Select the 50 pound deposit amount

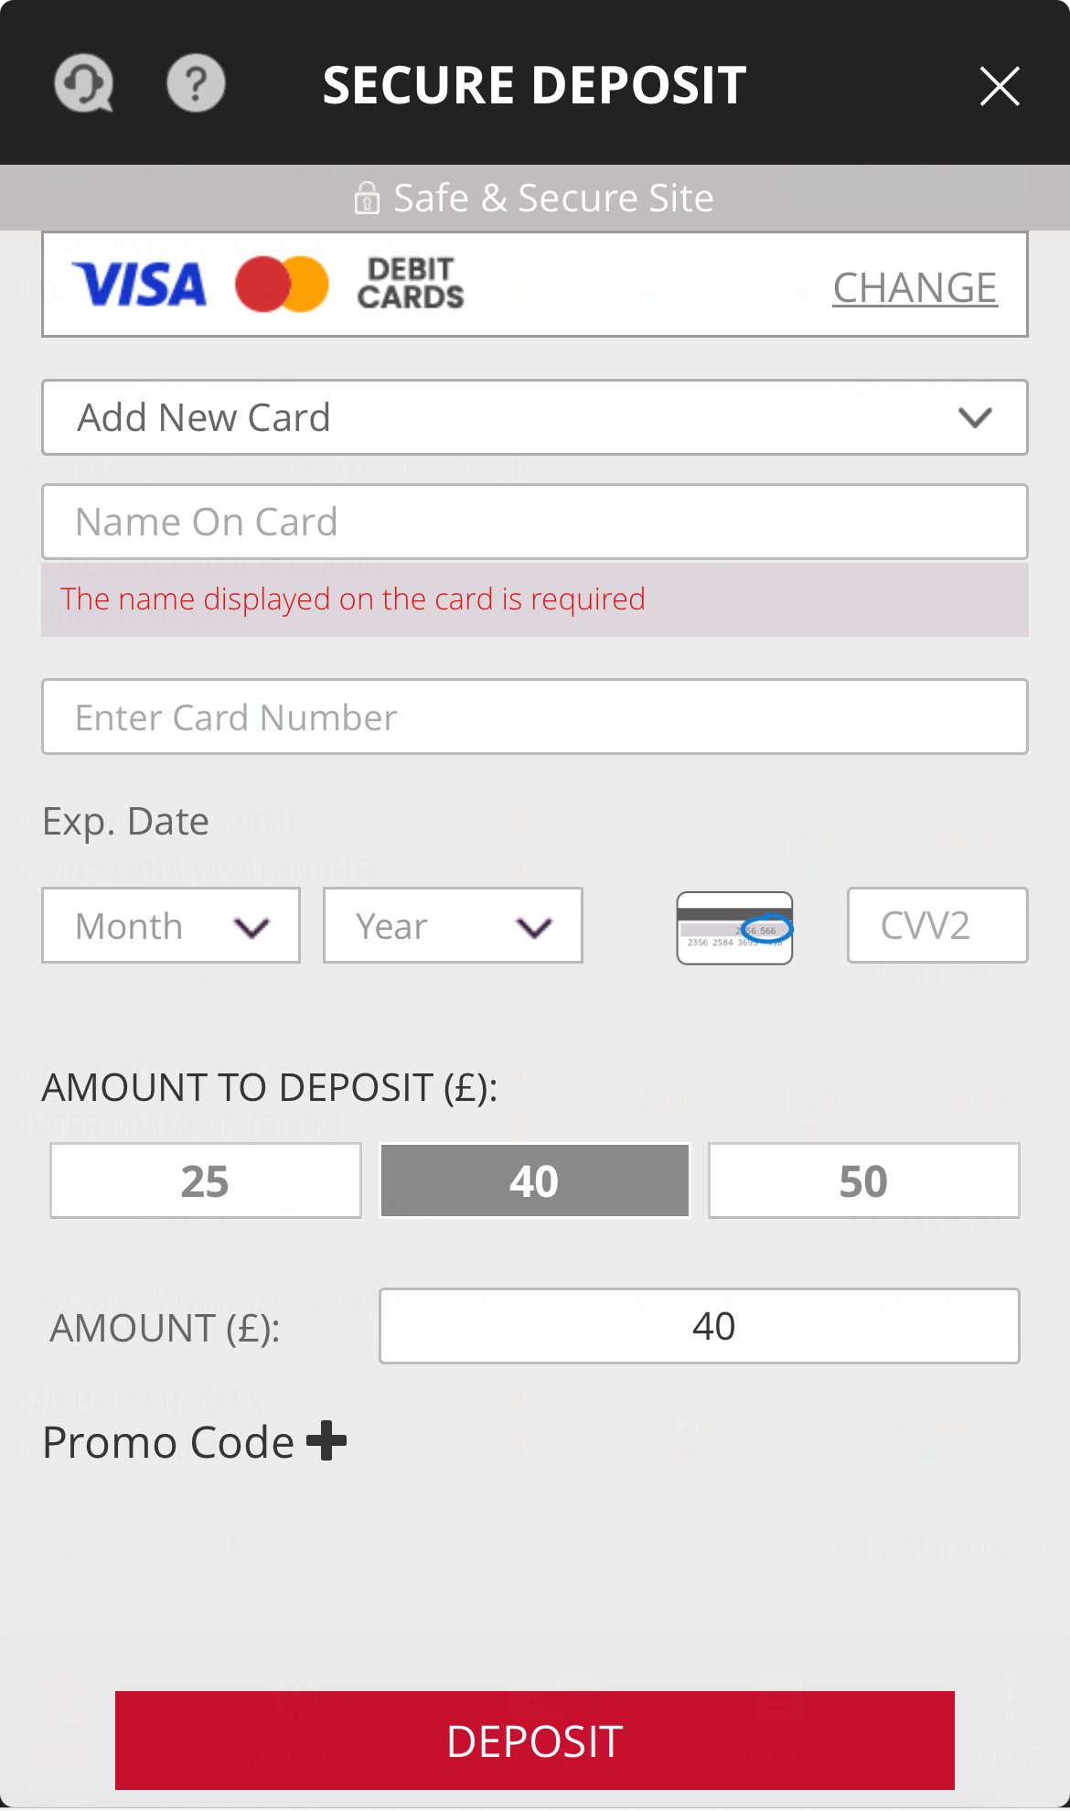coord(863,1180)
